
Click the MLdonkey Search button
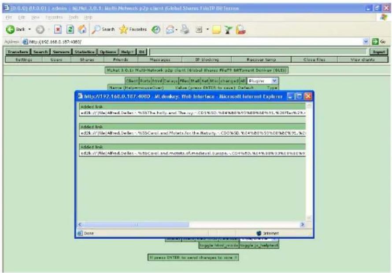click(41, 52)
